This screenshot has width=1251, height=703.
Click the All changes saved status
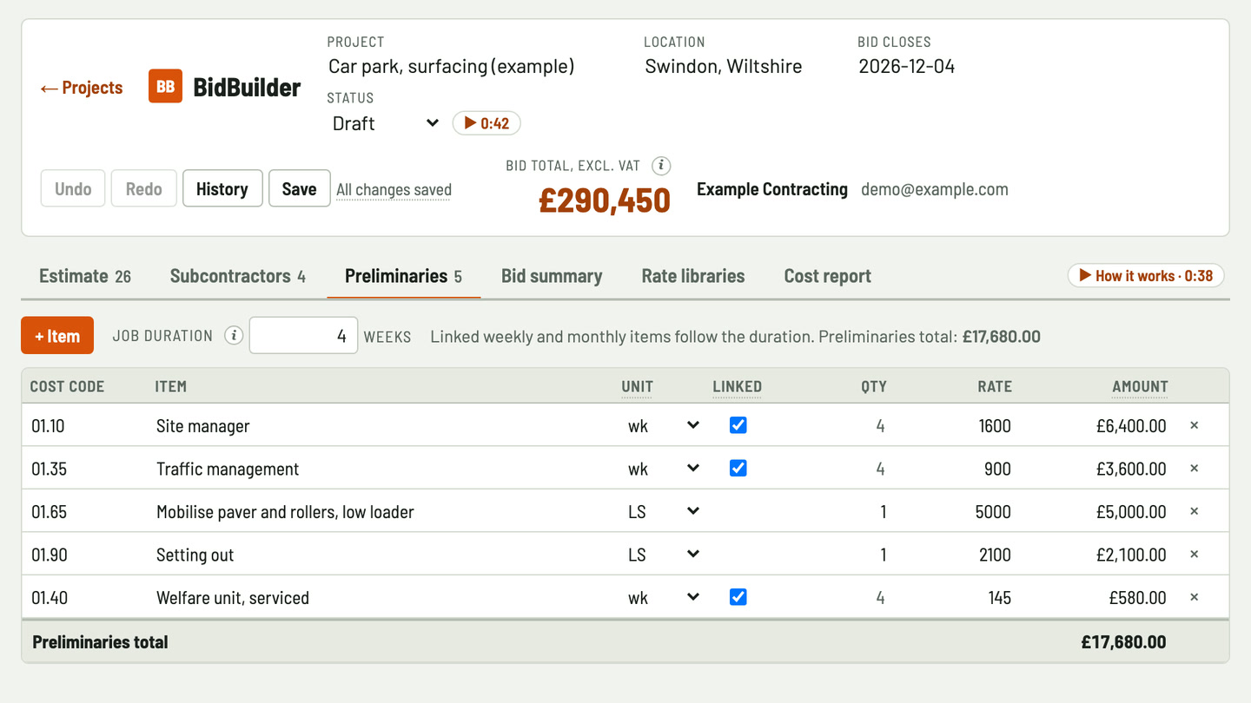[394, 189]
